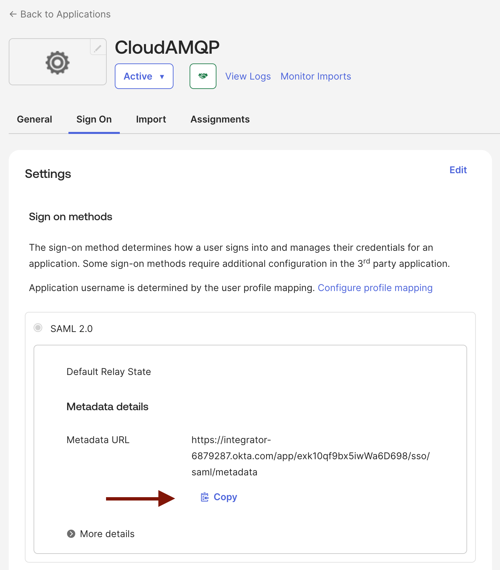Copy the Metadata URL
Image resolution: width=500 pixels, height=570 pixels.
[x=225, y=497]
